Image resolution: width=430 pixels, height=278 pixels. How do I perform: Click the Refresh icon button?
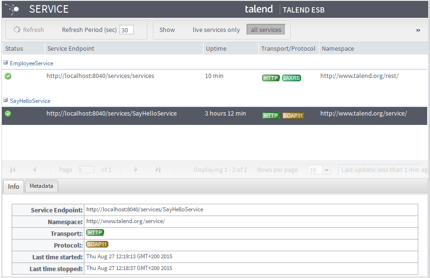[17, 30]
